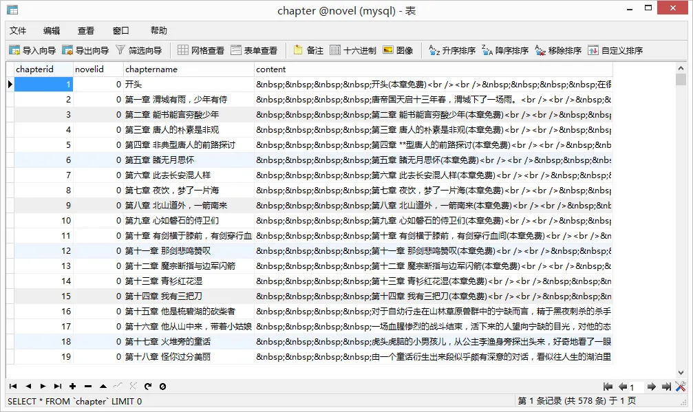693x412 pixels.
Task: Go to next record arrow
Action: point(43,387)
